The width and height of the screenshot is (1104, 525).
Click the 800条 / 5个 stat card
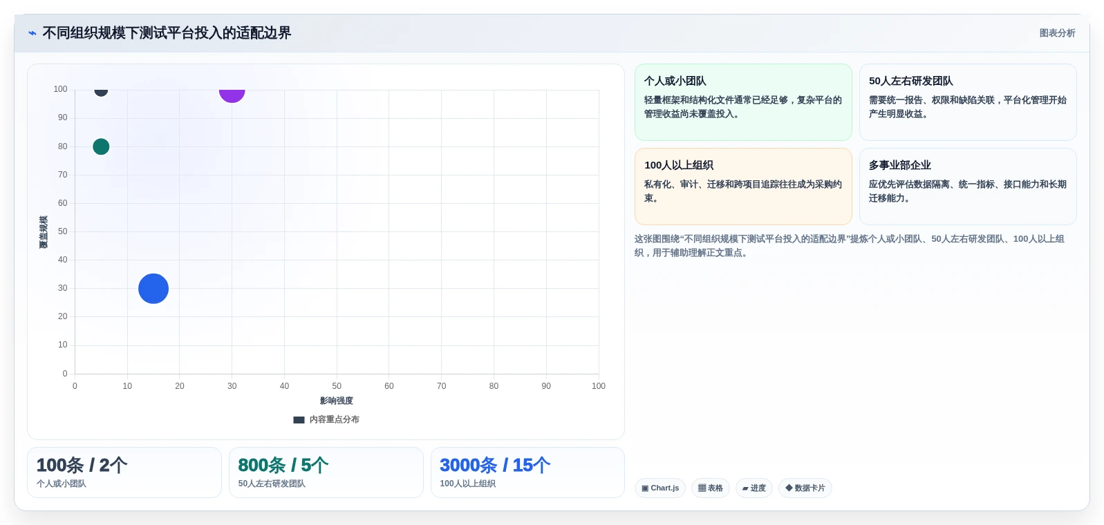(326, 472)
